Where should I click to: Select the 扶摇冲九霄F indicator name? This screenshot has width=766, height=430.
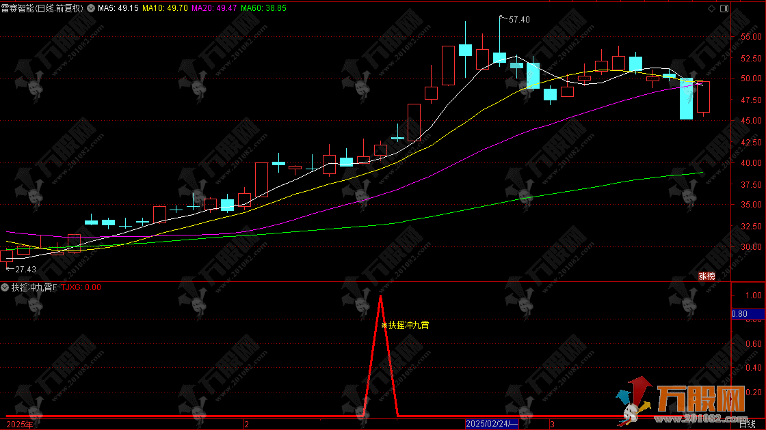34,287
